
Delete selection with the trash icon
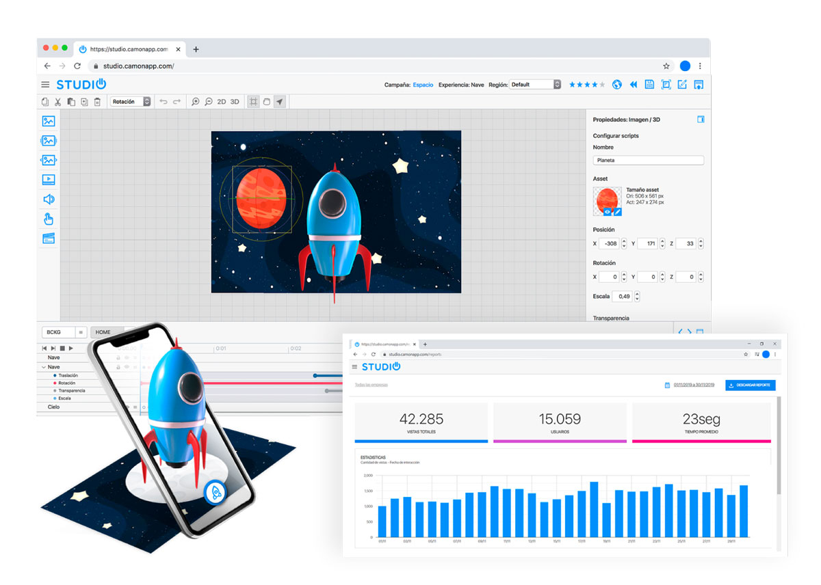[x=97, y=102]
